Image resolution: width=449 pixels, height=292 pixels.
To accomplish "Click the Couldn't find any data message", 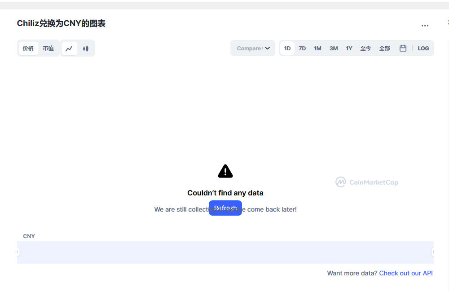I will click(225, 193).
